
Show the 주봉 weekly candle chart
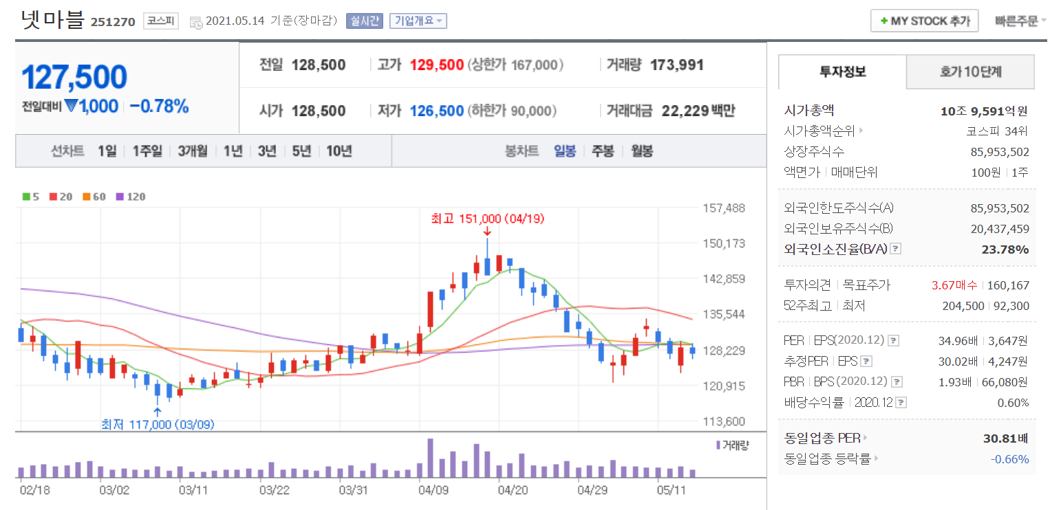603,151
